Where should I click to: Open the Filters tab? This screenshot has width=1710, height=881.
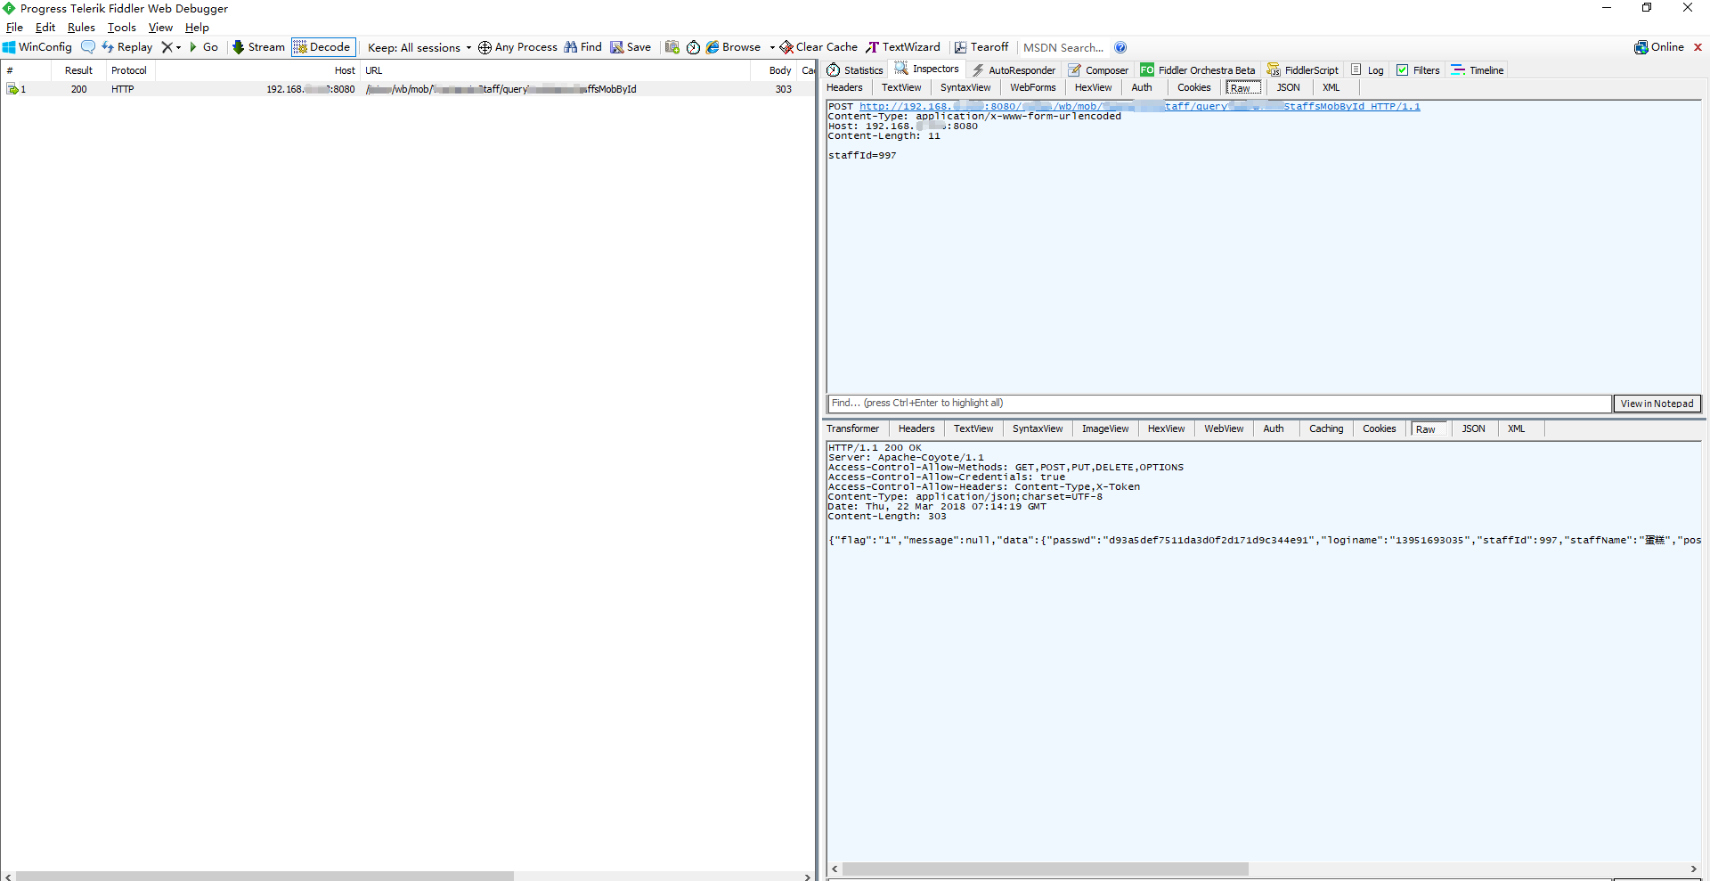(1418, 70)
